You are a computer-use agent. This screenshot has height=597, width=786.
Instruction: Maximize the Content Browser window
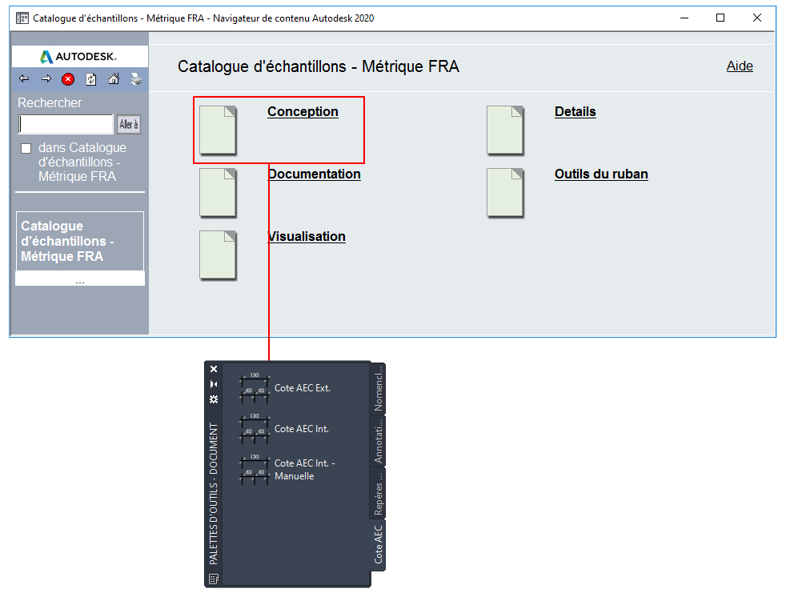pyautogui.click(x=720, y=18)
